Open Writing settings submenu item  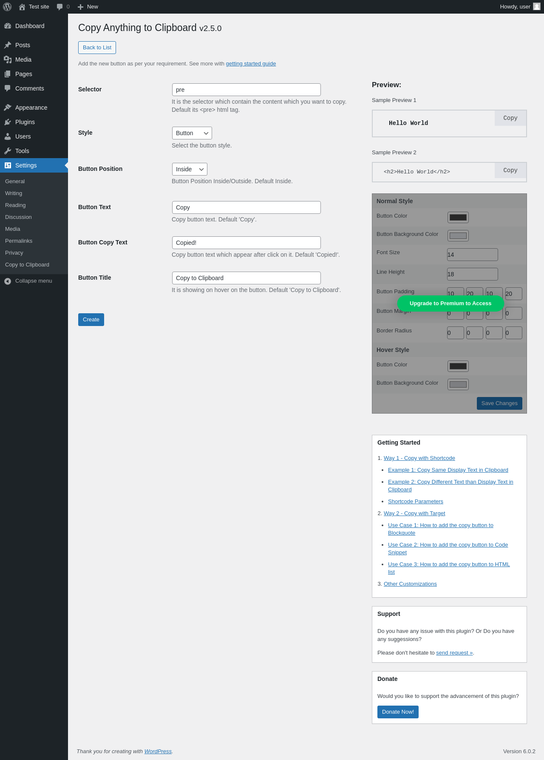[14, 193]
